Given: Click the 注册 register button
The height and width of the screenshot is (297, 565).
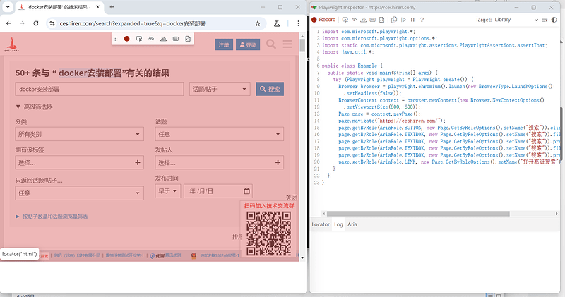Looking at the screenshot, I should point(224,44).
